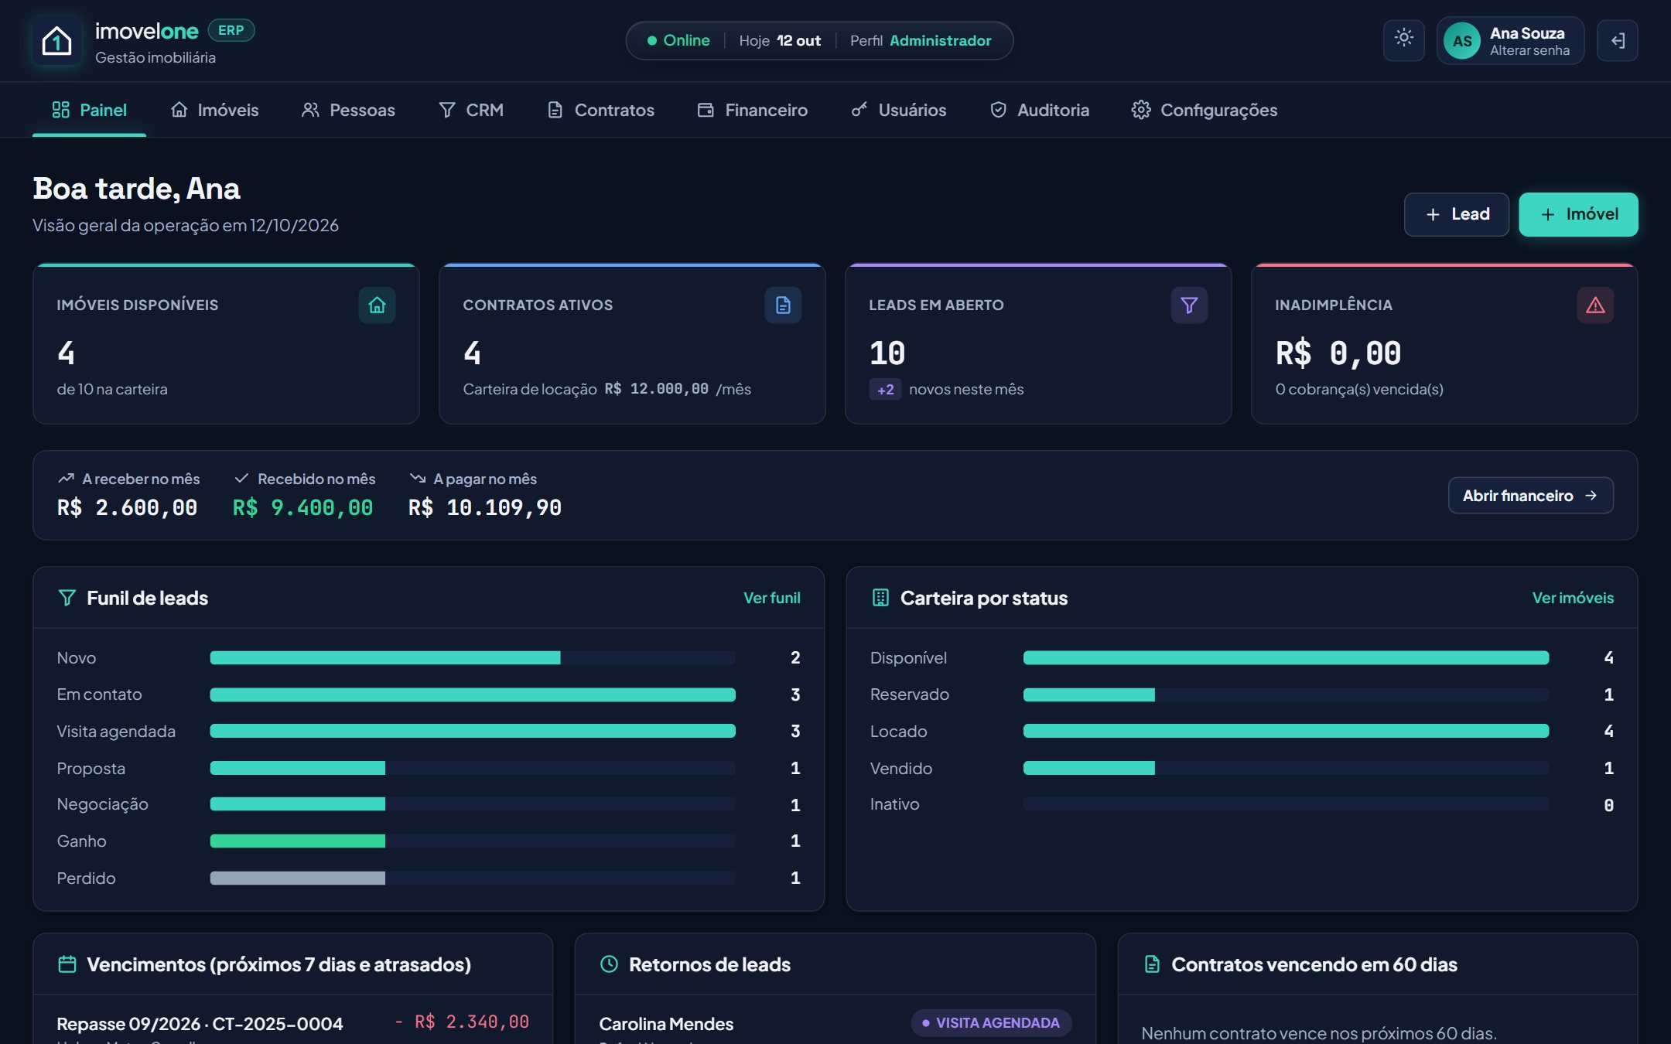Open the Configurações tab

1205,110
